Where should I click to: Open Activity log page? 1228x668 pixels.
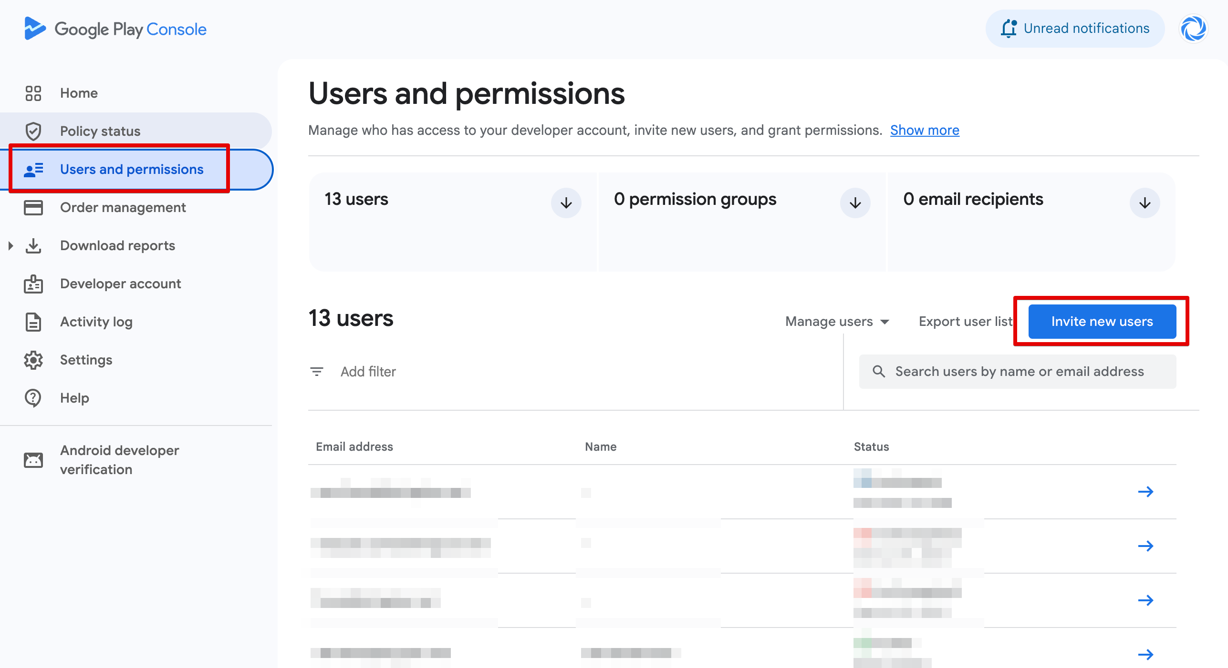click(96, 322)
